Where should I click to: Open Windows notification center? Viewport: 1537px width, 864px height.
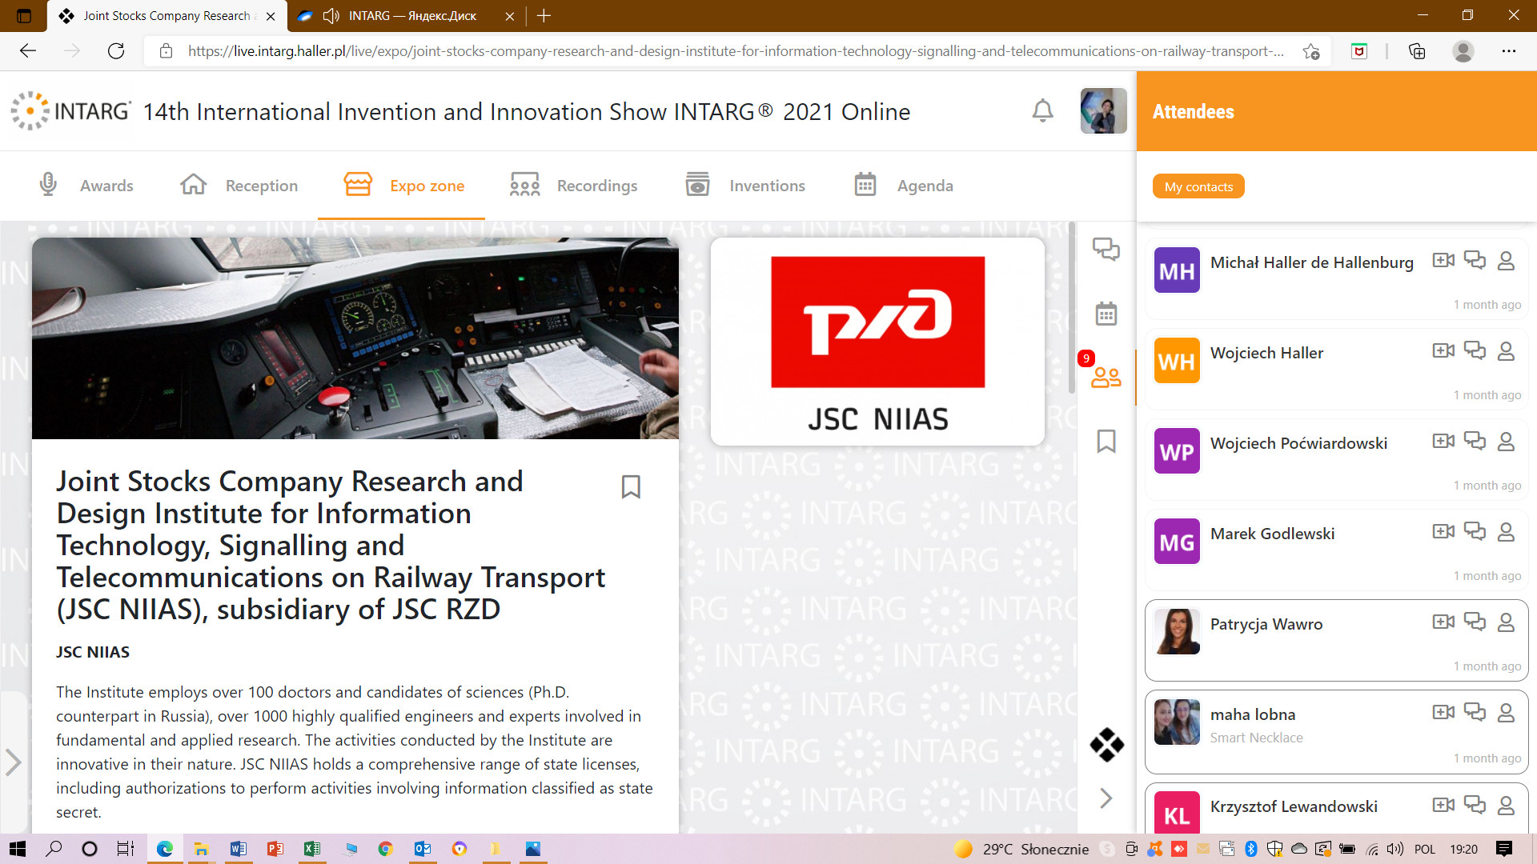click(x=1504, y=849)
